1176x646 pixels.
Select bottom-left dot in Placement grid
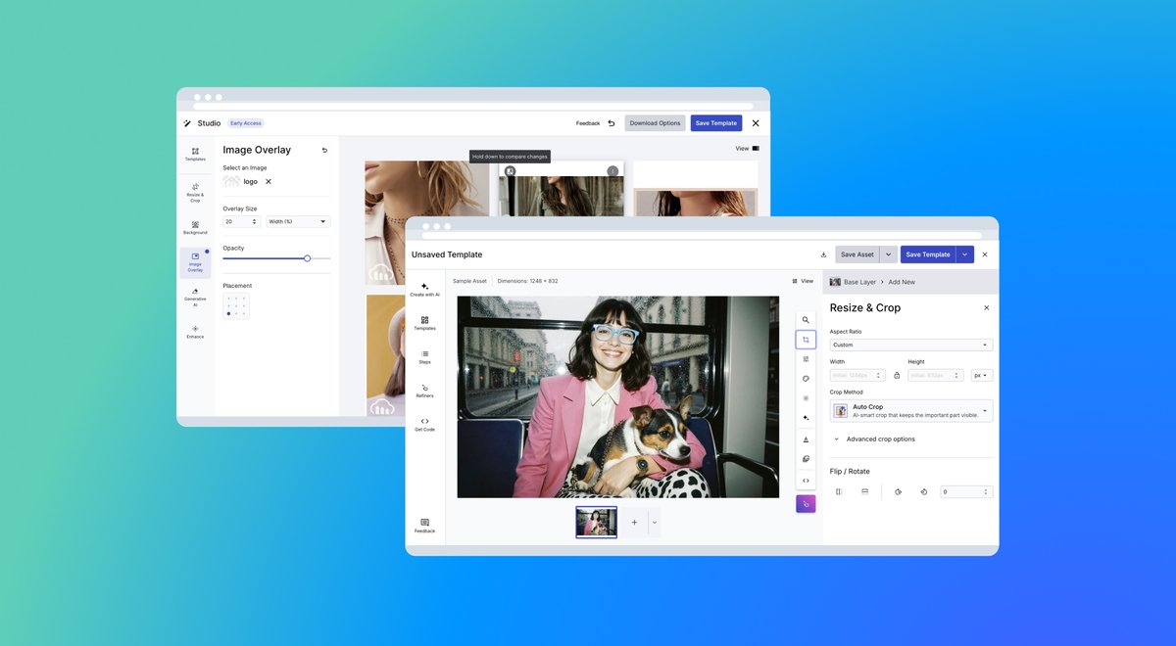coord(228,314)
